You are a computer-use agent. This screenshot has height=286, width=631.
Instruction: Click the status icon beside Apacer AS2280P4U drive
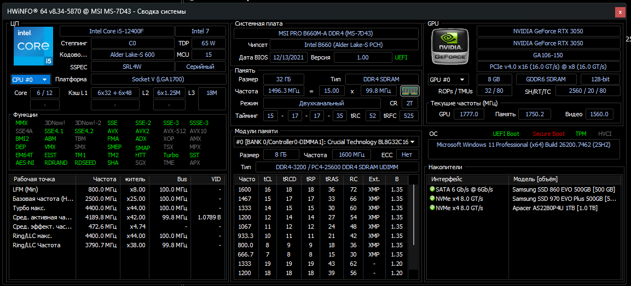point(432,208)
